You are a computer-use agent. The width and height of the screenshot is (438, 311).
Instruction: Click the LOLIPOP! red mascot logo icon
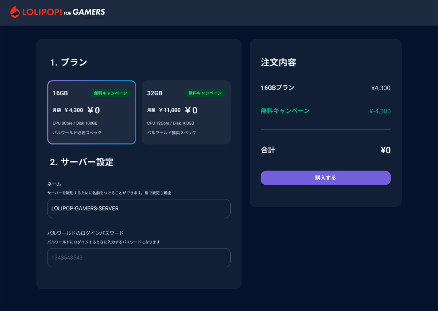click(x=15, y=12)
